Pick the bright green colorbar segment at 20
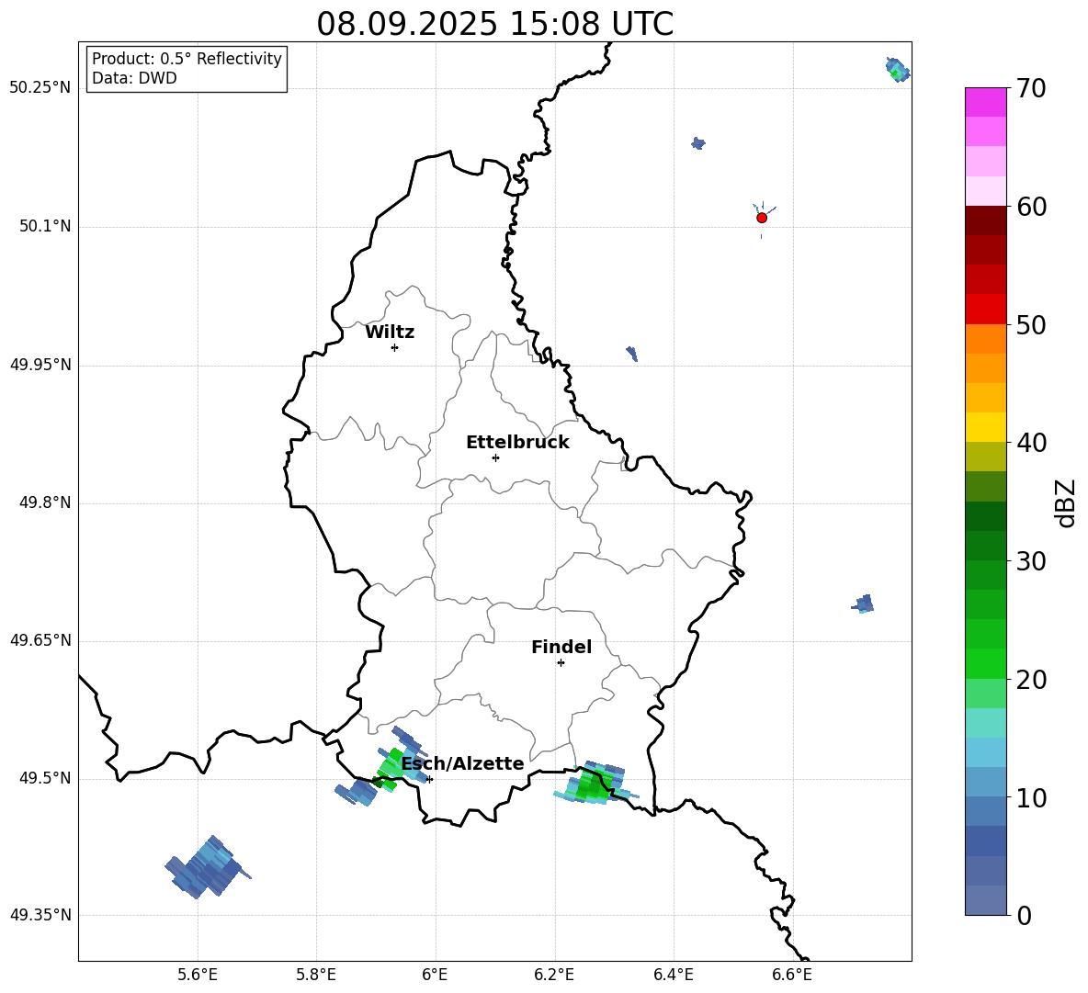1088x993 pixels. click(985, 663)
